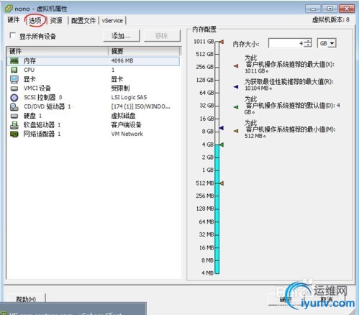Click the green legend arrow for 默认值
The height and width of the screenshot is (315, 359).
click(x=236, y=107)
